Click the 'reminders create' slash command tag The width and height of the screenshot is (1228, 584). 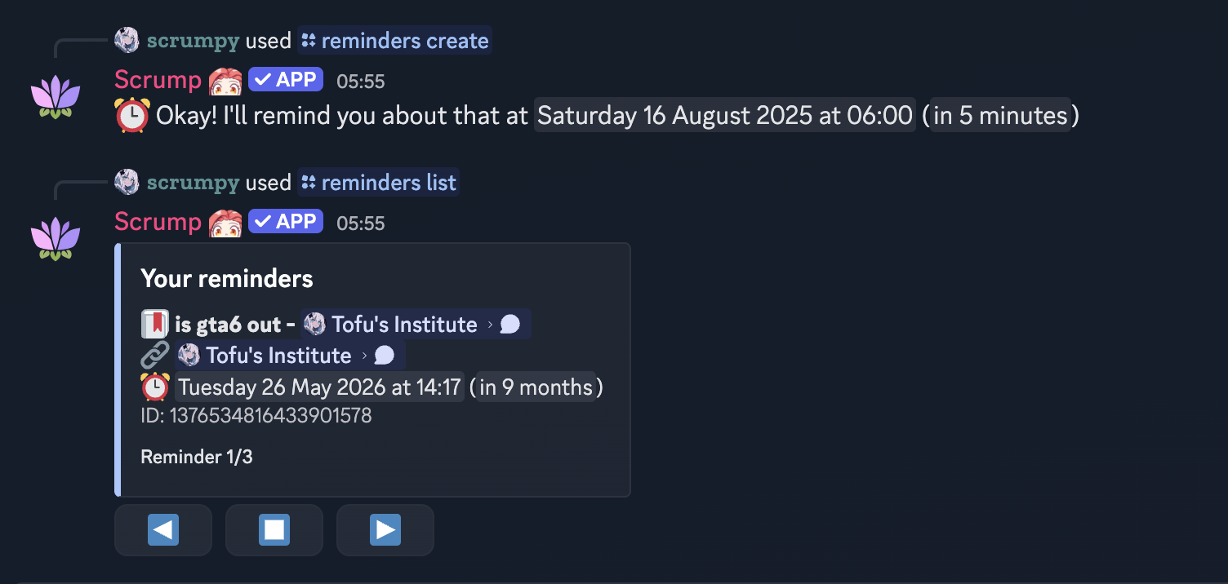394,41
